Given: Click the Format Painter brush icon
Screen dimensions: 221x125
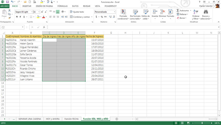Looking at the screenshot, I should point(10,18).
